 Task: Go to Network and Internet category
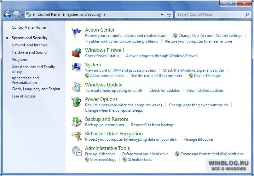(29, 45)
